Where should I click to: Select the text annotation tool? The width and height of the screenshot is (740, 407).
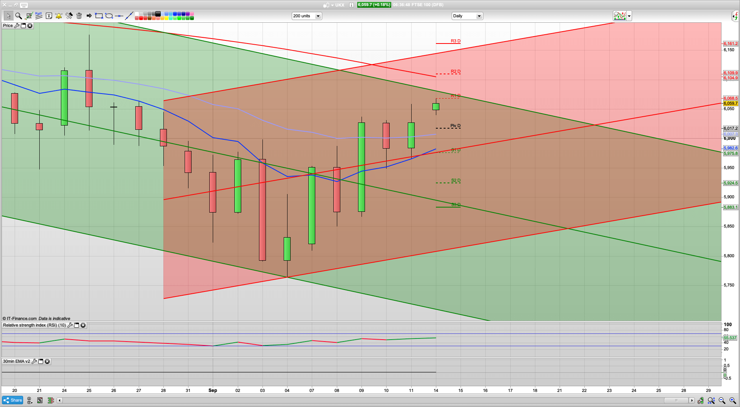click(49, 16)
